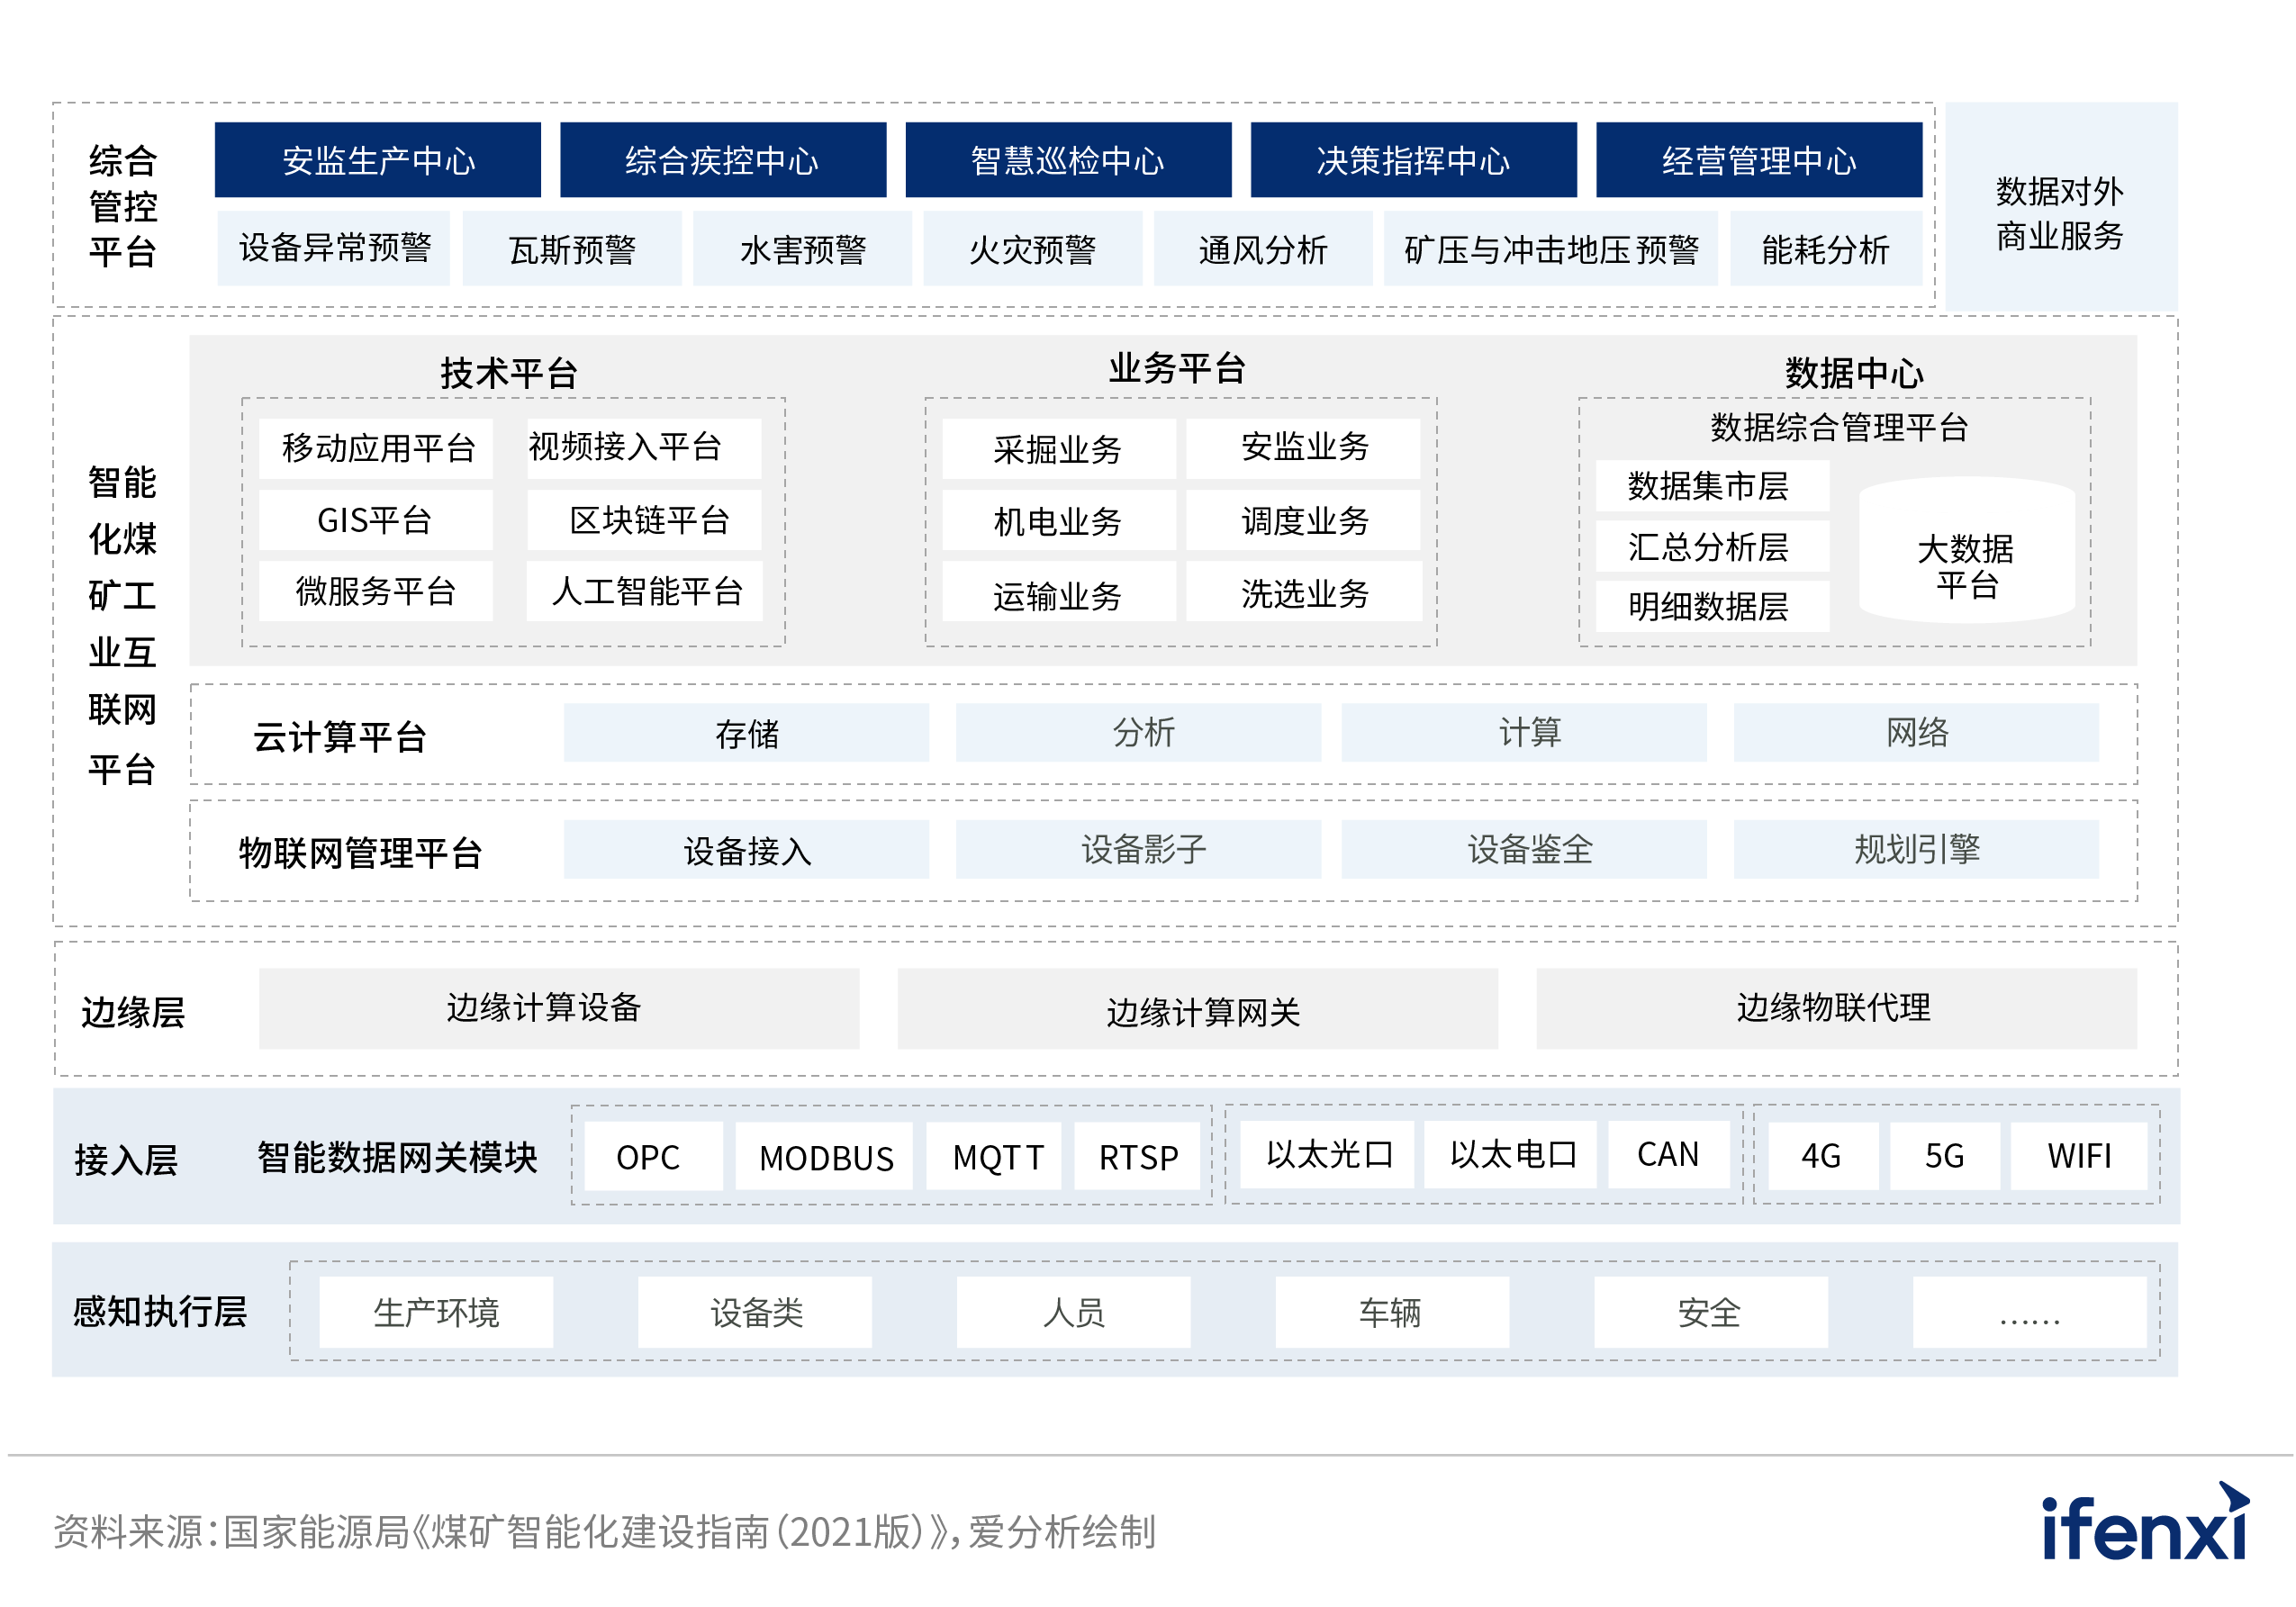Viewport: 2296px width, 1607px height.
Task: Click the 存储 cloud platform box
Action: pos(746,733)
